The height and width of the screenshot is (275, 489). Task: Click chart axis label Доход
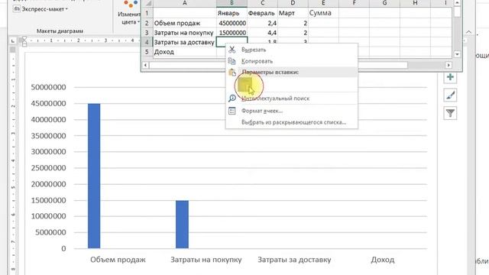pos(382,260)
